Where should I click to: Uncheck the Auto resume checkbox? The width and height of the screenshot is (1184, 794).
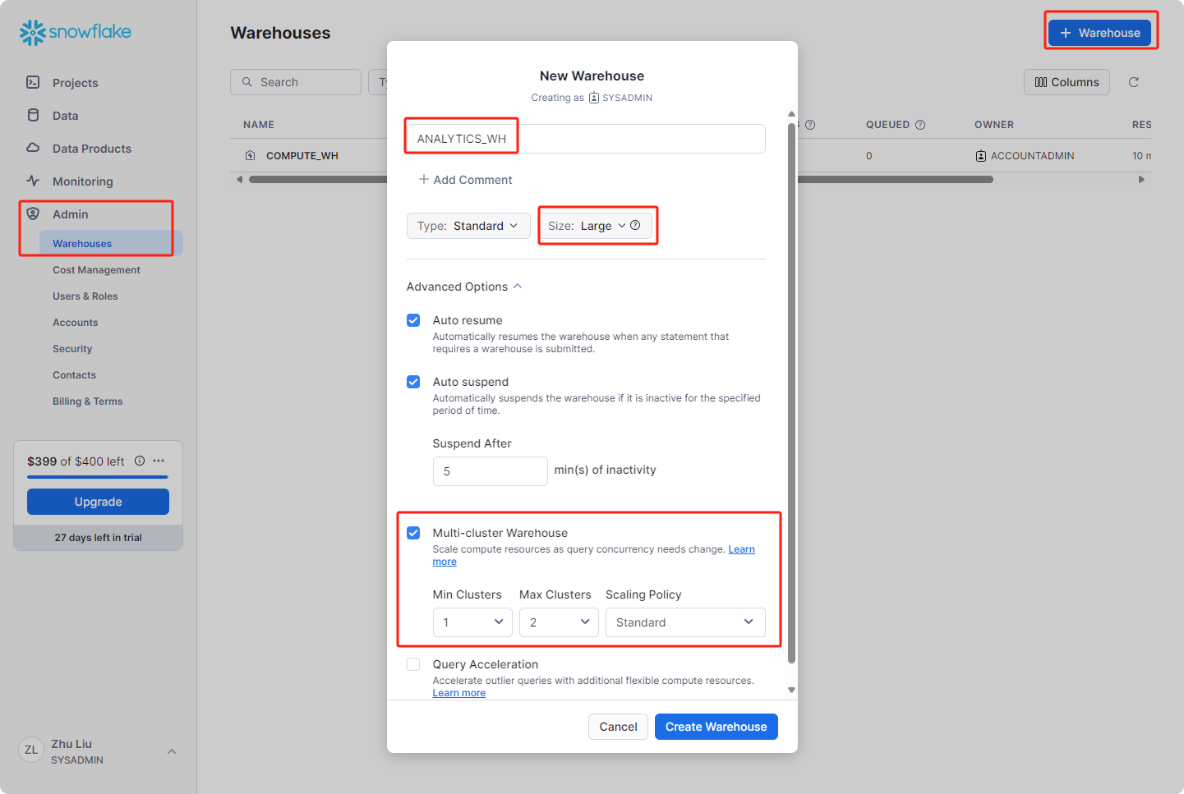click(x=413, y=320)
